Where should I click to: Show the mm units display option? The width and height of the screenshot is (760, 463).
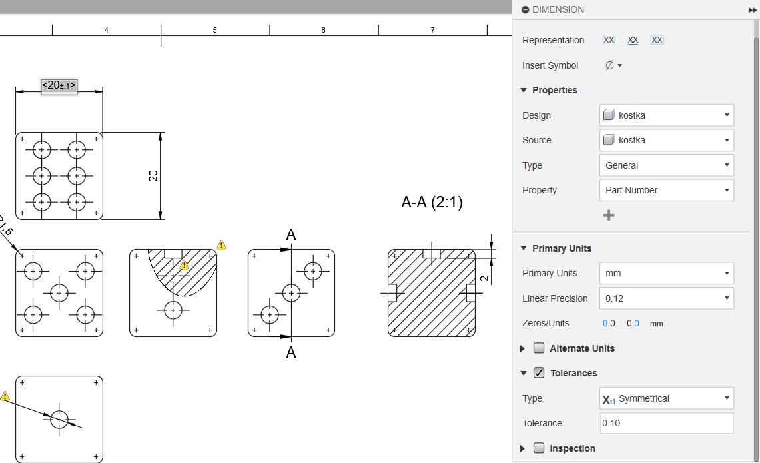[x=657, y=324]
